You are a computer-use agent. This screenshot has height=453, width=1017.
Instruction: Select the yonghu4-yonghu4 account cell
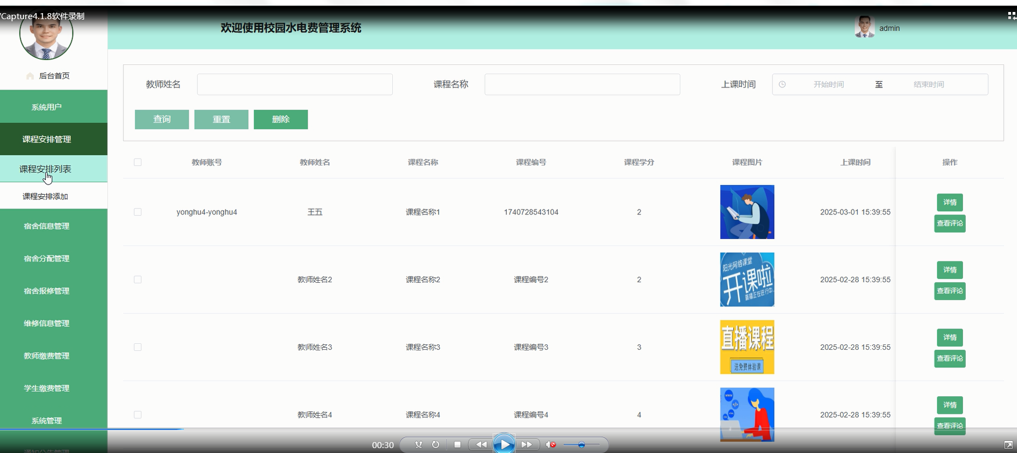207,212
